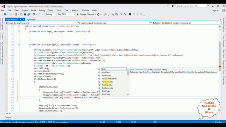This screenshot has height=127, width=226.
Task: Click the Quick Launch search magnifier icon
Action: 208,6
